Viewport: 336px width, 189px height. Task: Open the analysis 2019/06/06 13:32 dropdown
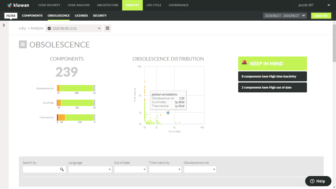74,28
